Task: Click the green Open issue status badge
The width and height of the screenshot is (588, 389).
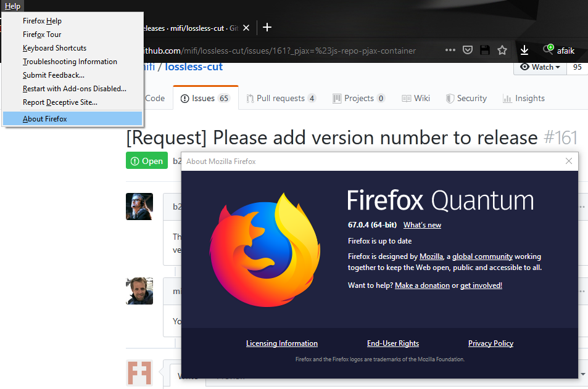Action: [x=146, y=160]
